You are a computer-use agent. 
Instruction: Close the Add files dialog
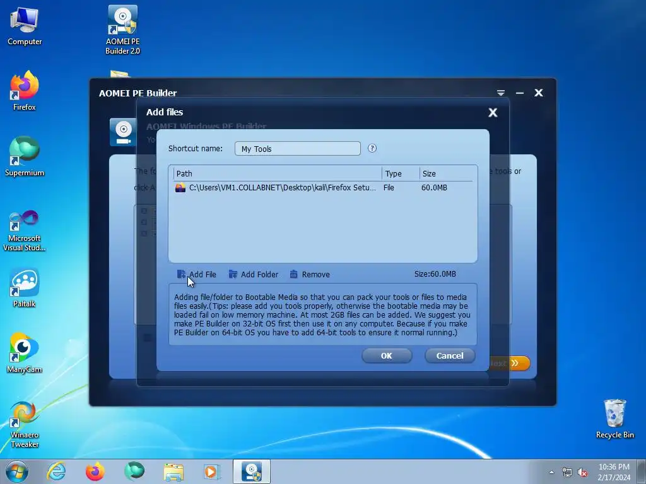click(x=493, y=112)
